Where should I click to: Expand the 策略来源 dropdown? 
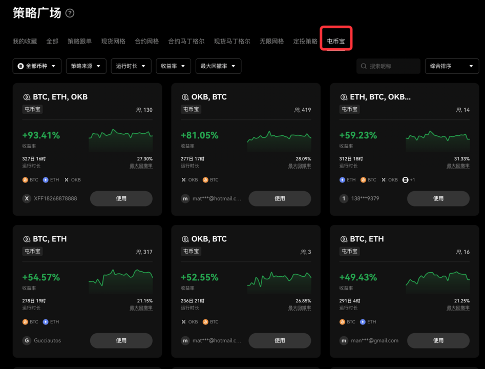pos(86,66)
